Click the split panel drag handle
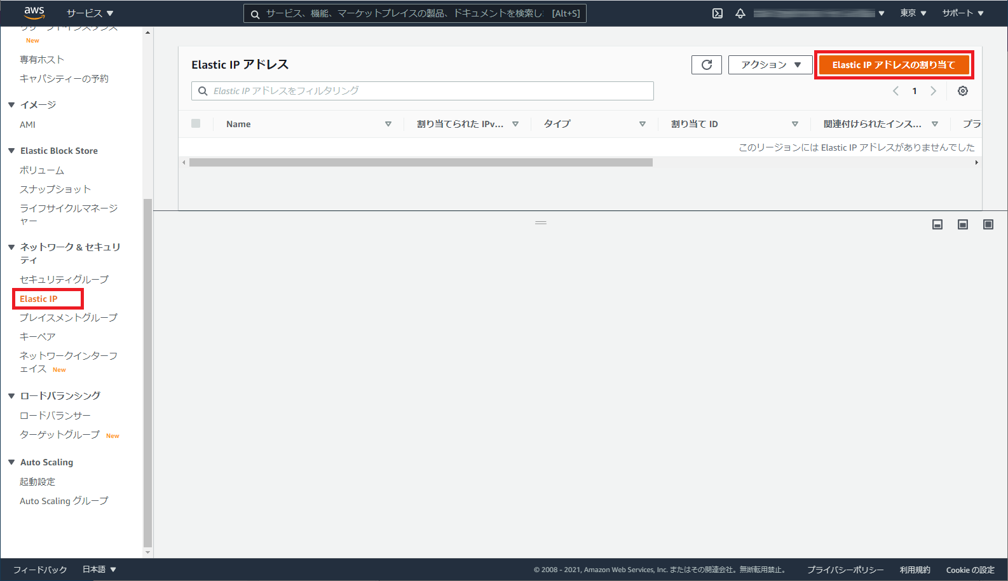The width and height of the screenshot is (1008, 581). pos(541,223)
